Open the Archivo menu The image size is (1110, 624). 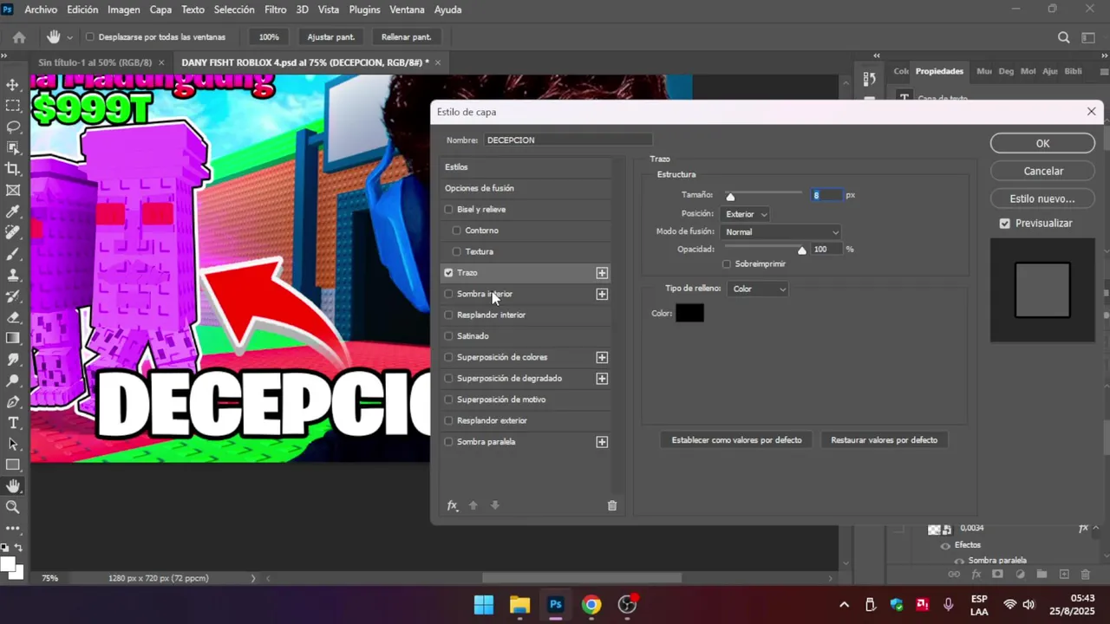pyautogui.click(x=41, y=10)
